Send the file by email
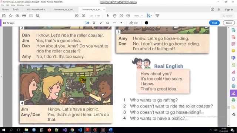This screenshot has width=237, height=133. [31, 16]
